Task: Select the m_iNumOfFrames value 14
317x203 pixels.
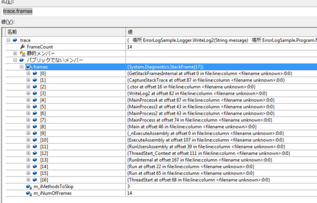Action: click(129, 193)
